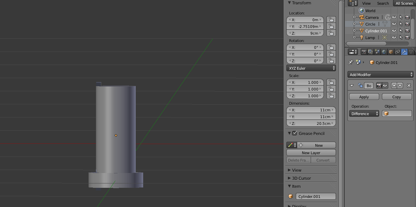The width and height of the screenshot is (416, 207).
Task: Open the Render properties tab icon
Action: pos(364,52)
